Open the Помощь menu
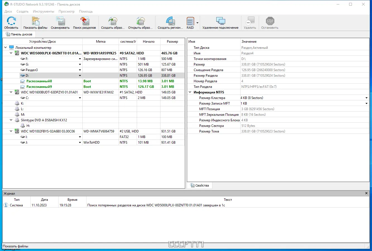This screenshot has width=372, height=251. pyautogui.click(x=86, y=11)
